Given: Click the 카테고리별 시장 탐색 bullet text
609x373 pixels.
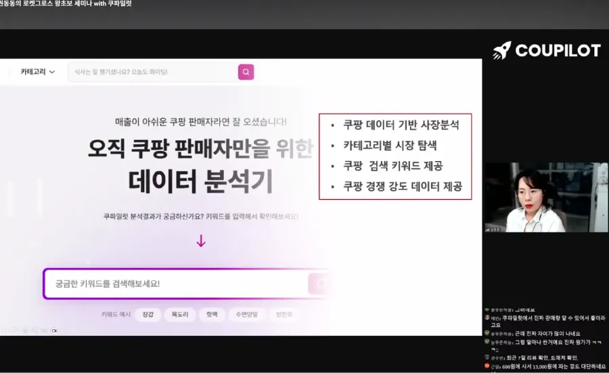Looking at the screenshot, I should tap(390, 146).
